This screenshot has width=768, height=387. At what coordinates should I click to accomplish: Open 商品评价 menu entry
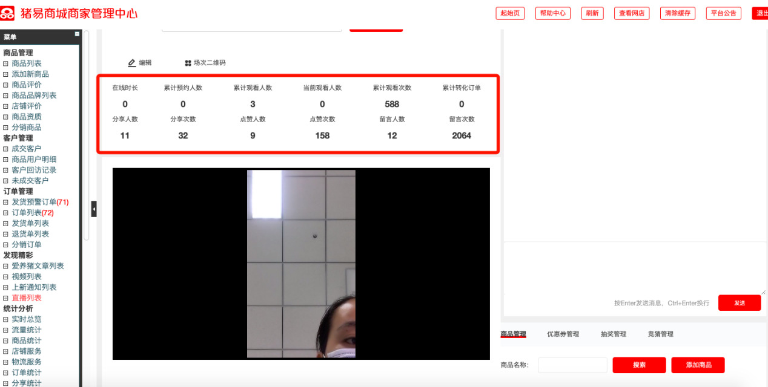point(27,85)
